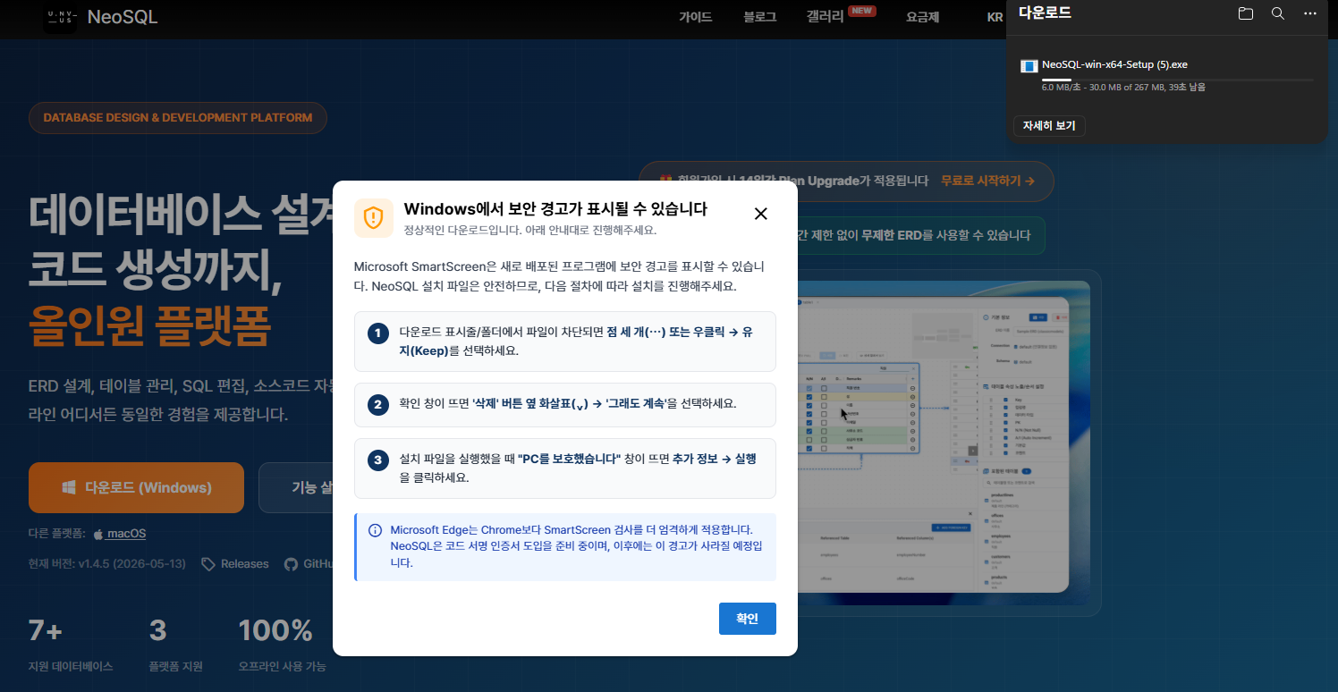
Task: Click step 2 instruction about 그래도 계속
Action: coord(565,405)
